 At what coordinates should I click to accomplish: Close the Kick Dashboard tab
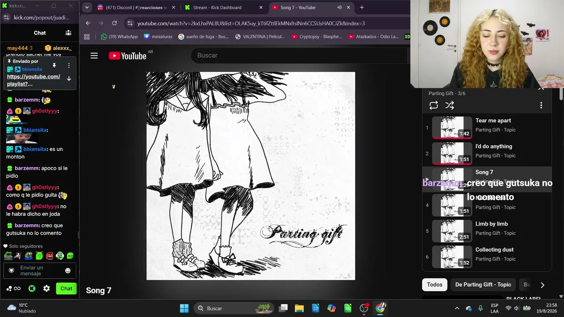pyautogui.click(x=261, y=7)
